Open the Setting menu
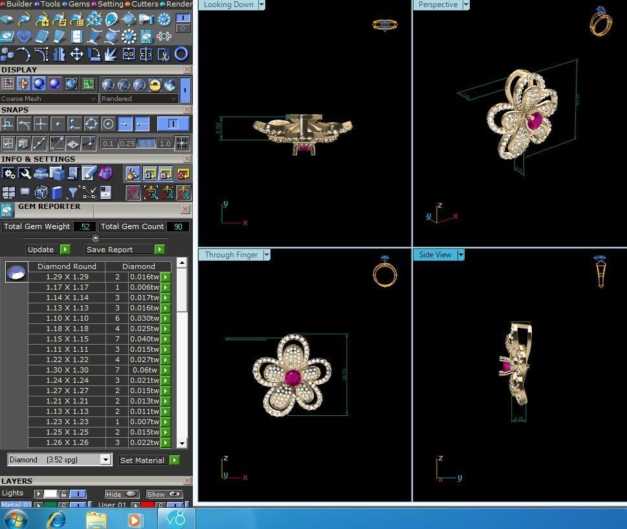The width and height of the screenshot is (627, 529). [108, 4]
